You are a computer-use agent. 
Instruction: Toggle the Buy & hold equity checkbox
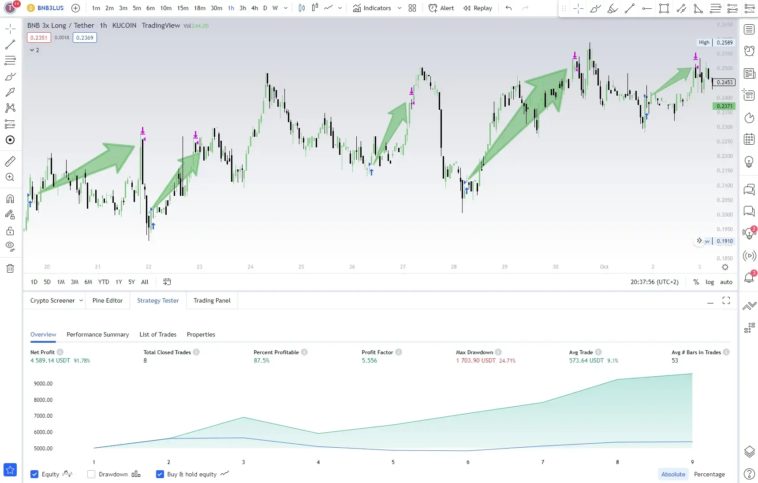point(160,474)
